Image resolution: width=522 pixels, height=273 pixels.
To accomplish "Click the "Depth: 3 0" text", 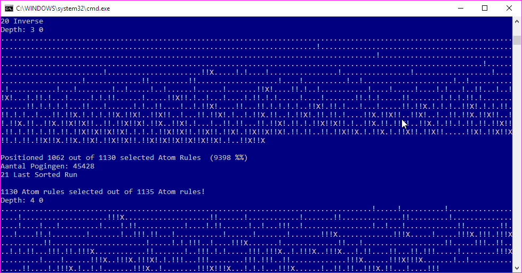I will pos(22,30).
